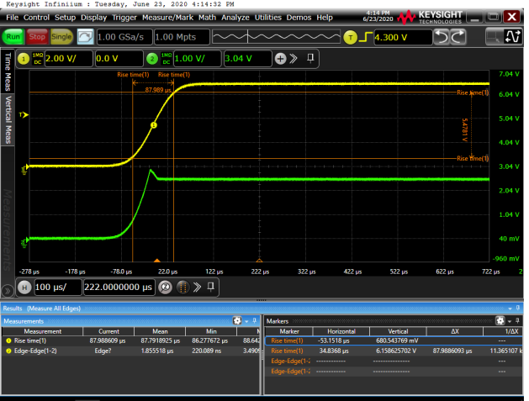Image resolution: width=529 pixels, height=401 pixels.
Task: Select the rising edge trigger icon
Action: click(365, 37)
